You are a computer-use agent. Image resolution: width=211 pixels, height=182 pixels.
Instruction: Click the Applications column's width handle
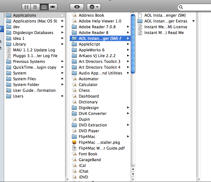pyautogui.click(x=133, y=179)
